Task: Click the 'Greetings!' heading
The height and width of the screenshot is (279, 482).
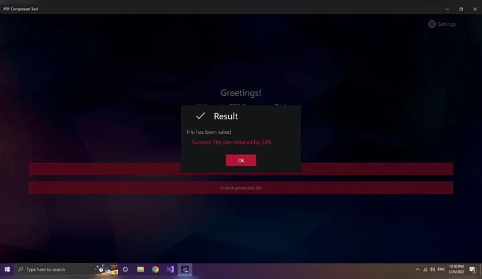Action: pos(240,92)
